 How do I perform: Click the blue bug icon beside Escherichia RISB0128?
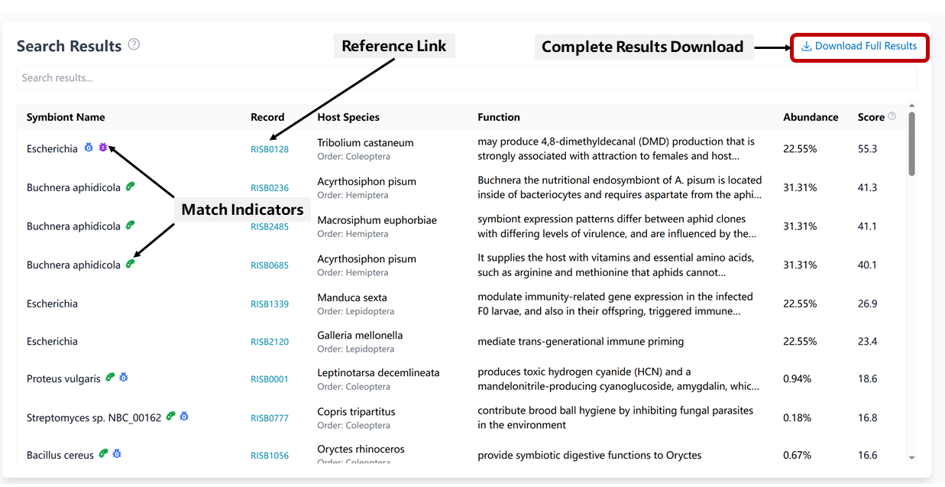click(x=89, y=147)
